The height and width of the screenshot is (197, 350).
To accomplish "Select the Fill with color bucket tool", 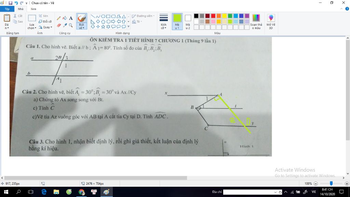I will (x=65, y=18).
